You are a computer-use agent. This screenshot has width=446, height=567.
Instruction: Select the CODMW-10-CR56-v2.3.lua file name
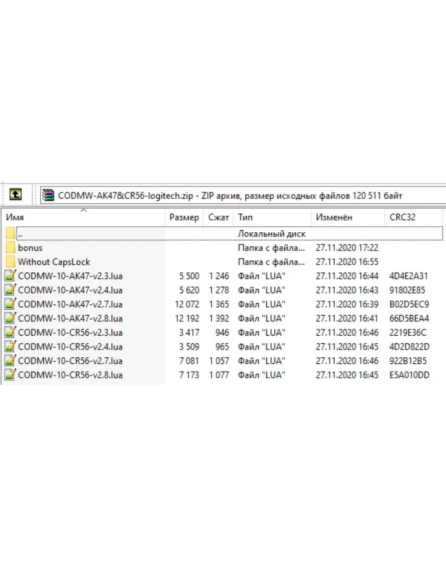tap(70, 333)
